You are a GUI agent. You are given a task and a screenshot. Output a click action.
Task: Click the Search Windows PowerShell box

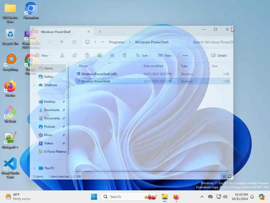click(212, 42)
